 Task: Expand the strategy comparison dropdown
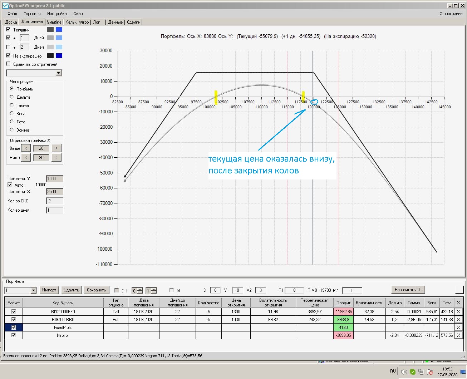59,73
